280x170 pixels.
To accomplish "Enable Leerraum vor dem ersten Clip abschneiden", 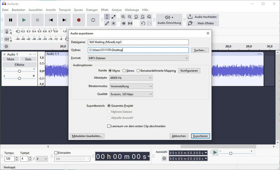I will pyautogui.click(x=109, y=126).
